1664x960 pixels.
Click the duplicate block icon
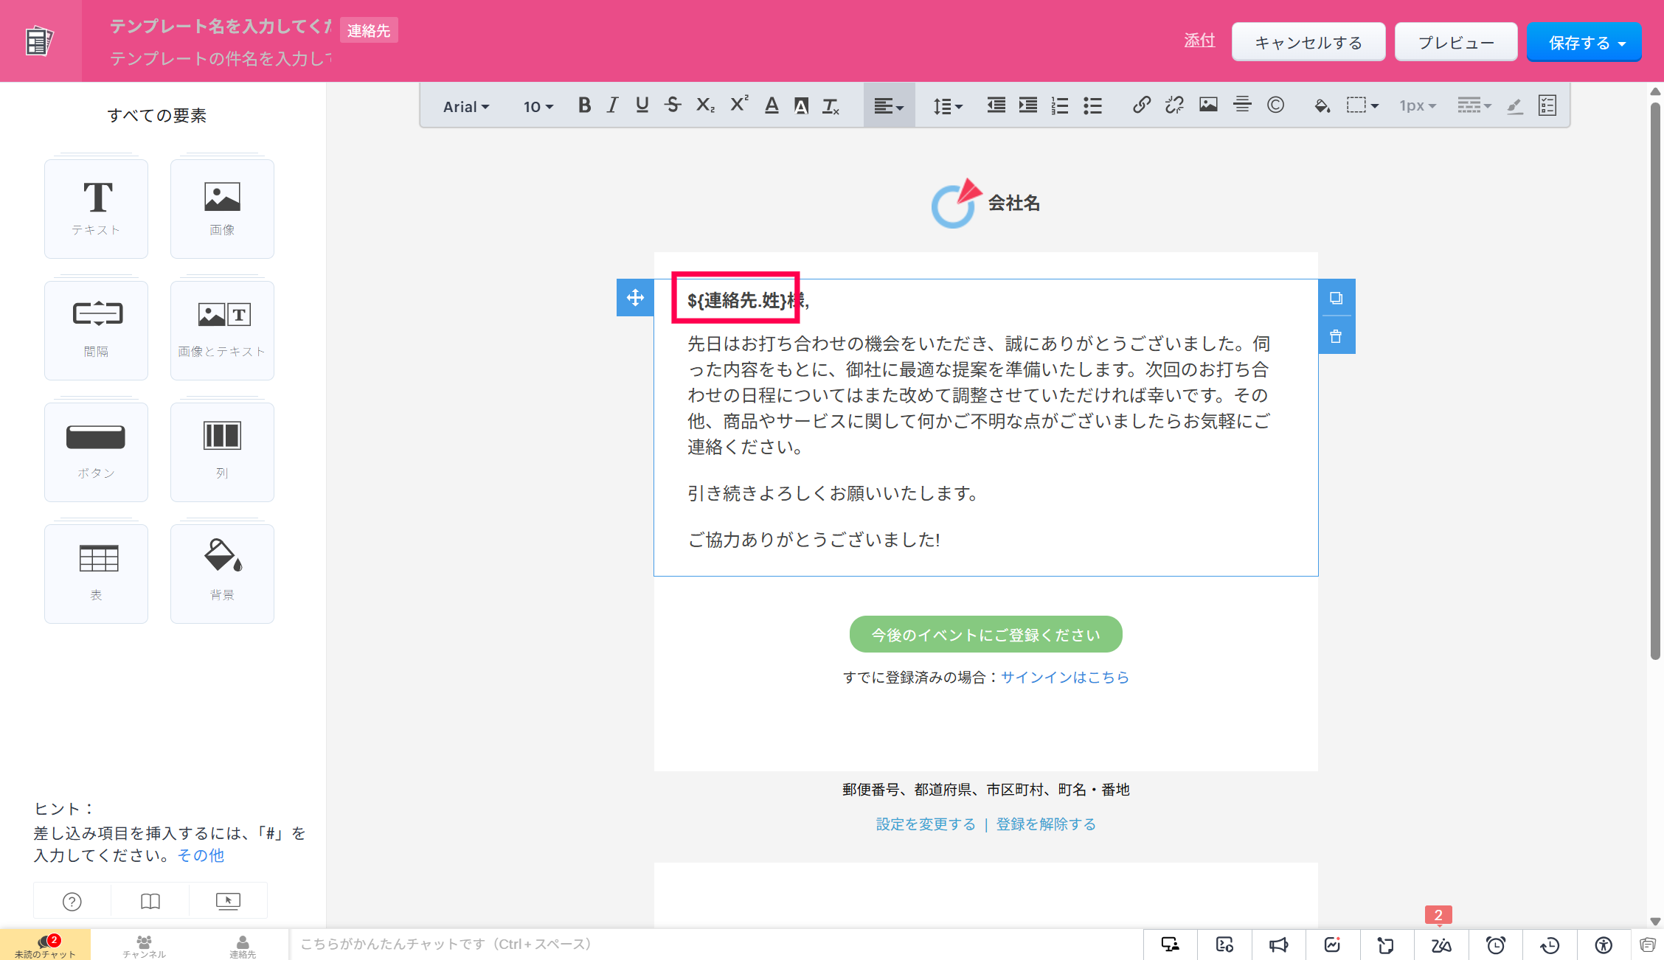click(1336, 298)
